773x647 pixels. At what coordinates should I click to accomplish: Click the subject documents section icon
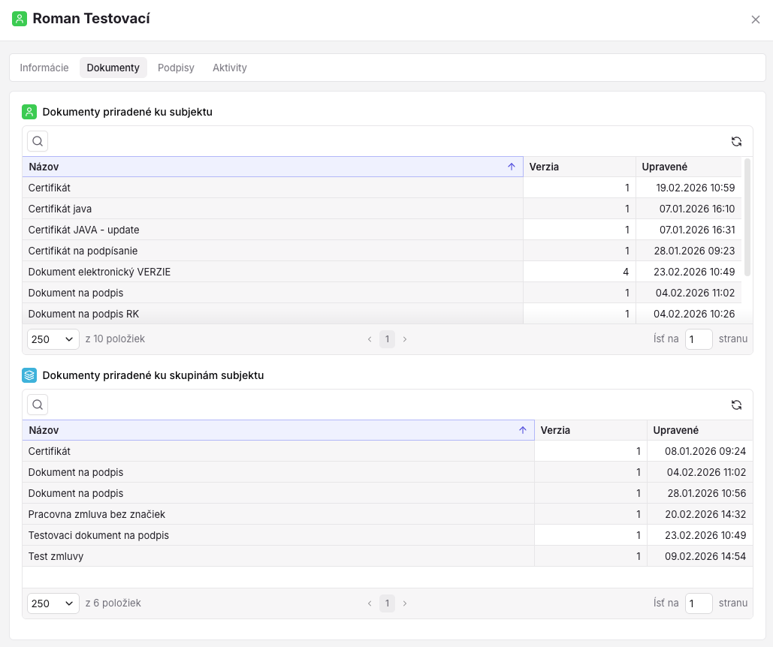click(x=29, y=112)
